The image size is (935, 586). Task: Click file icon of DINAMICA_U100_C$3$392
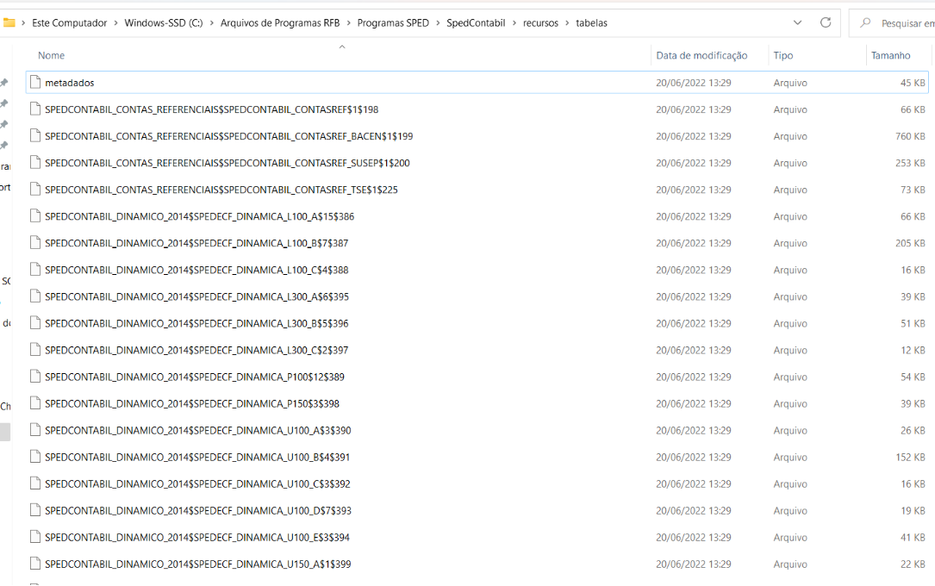(36, 484)
